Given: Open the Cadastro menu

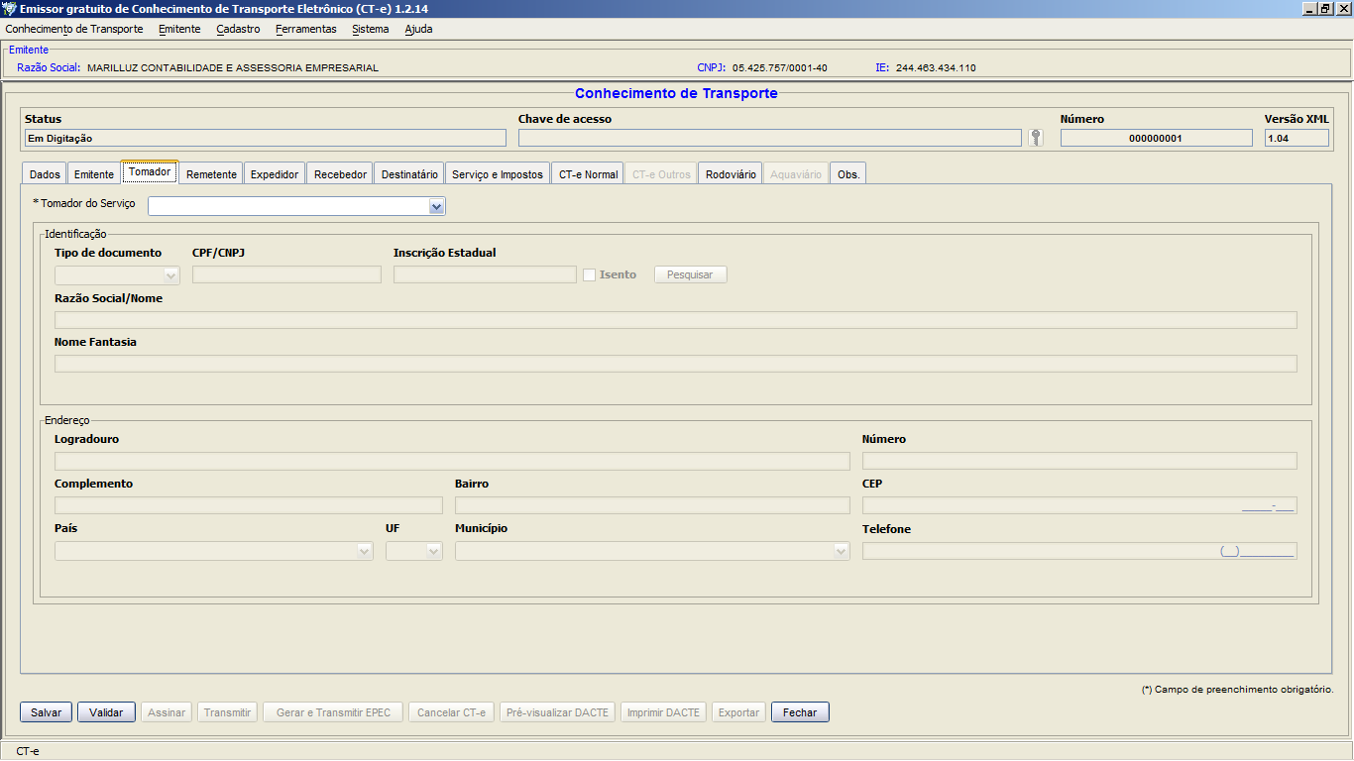Looking at the screenshot, I should pyautogui.click(x=238, y=29).
